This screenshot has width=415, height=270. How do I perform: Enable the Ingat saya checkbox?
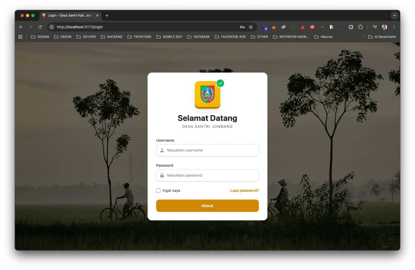pos(158,190)
